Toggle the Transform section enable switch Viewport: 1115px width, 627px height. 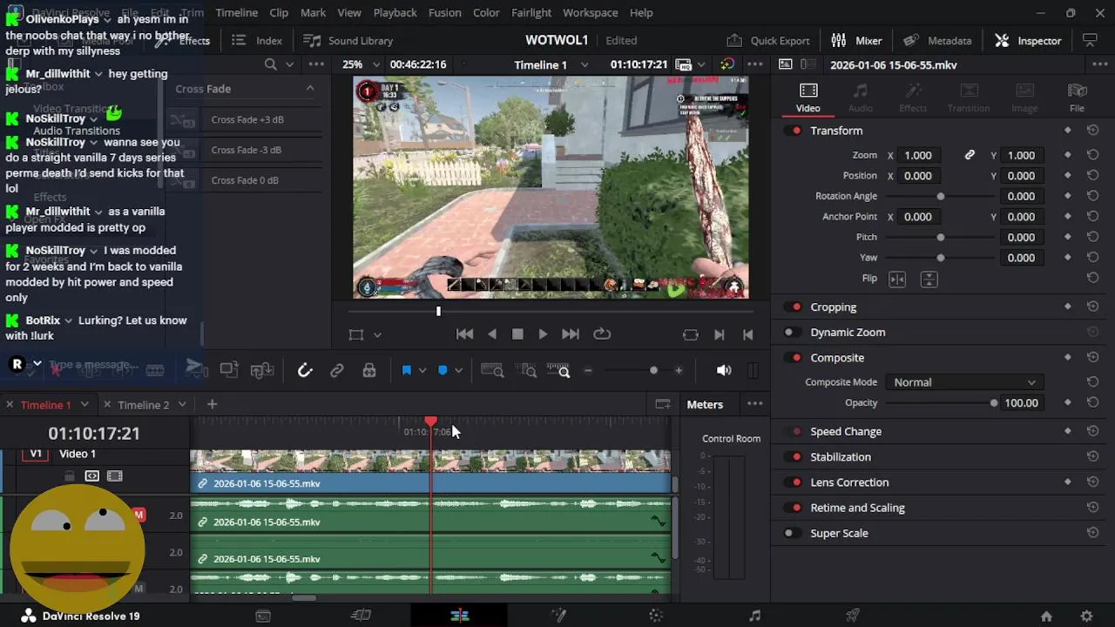click(x=794, y=131)
